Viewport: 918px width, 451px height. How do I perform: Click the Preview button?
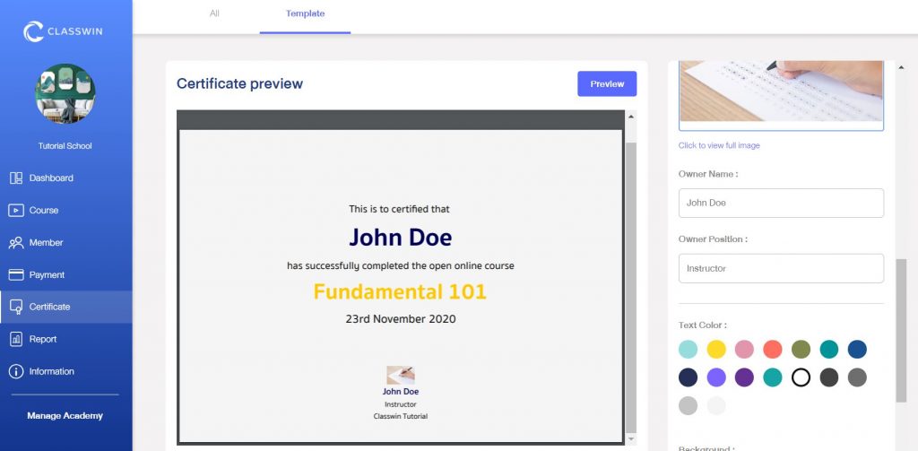(607, 83)
